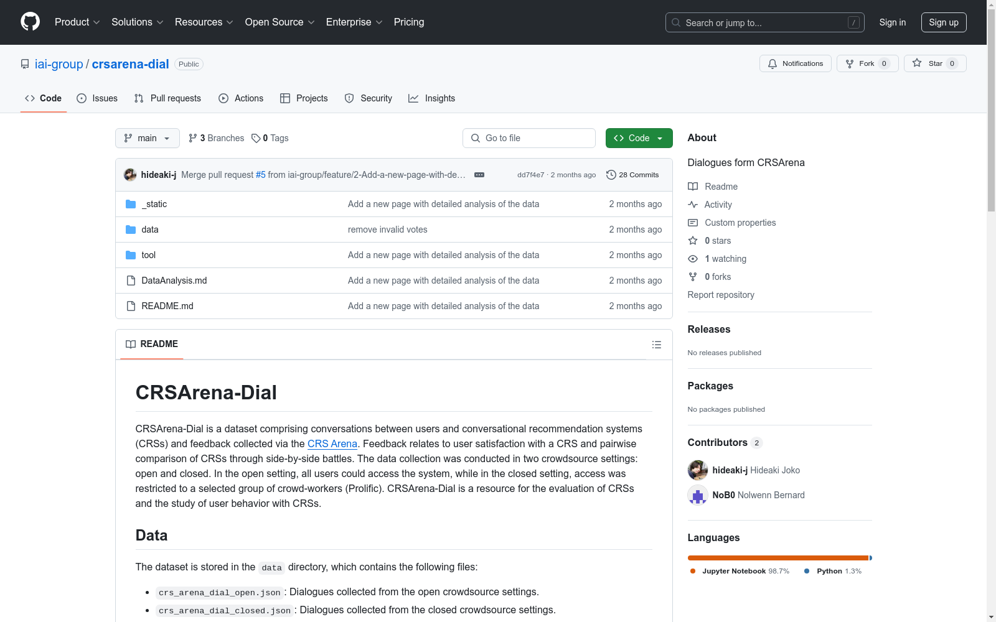Viewport: 996px width, 622px height.
Task: Open the Activity link in About
Action: (710, 205)
